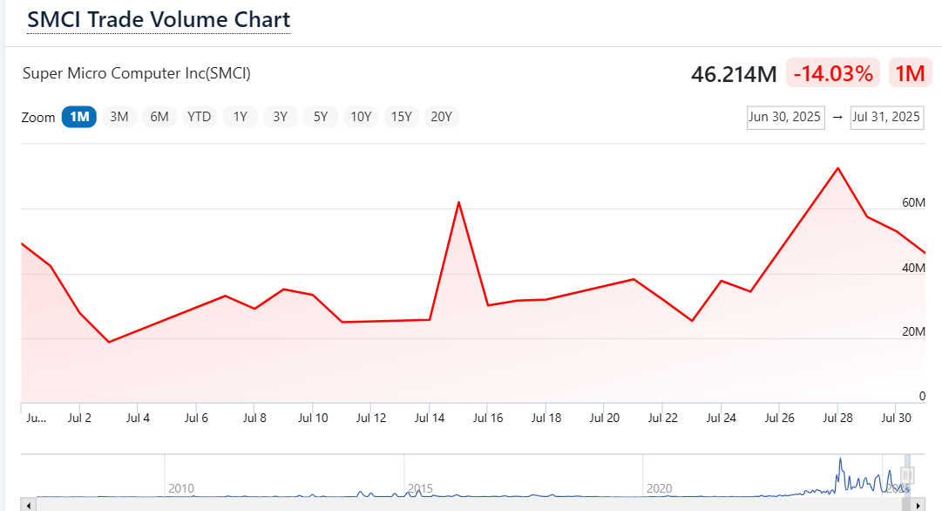Click the Jul 2 axis label
Viewport: 942px width, 511px height.
click(x=79, y=418)
